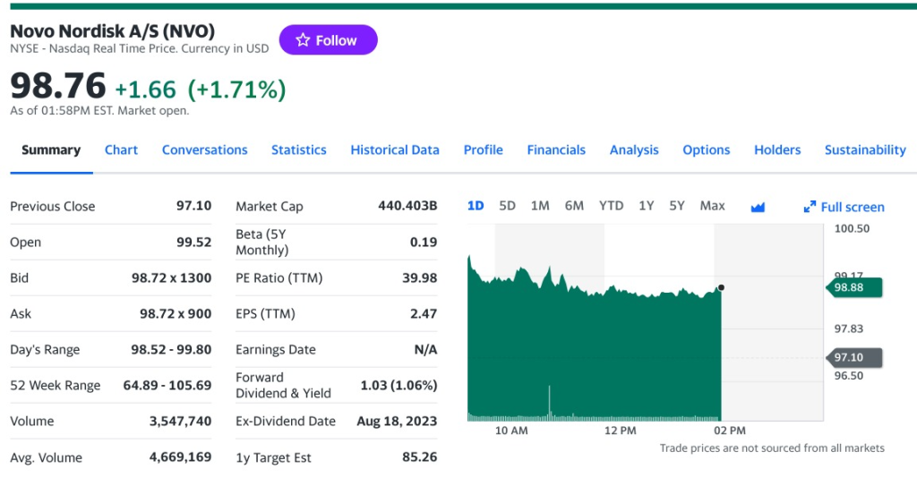Open the Conversations tab
The height and width of the screenshot is (486, 917).
pyautogui.click(x=205, y=149)
